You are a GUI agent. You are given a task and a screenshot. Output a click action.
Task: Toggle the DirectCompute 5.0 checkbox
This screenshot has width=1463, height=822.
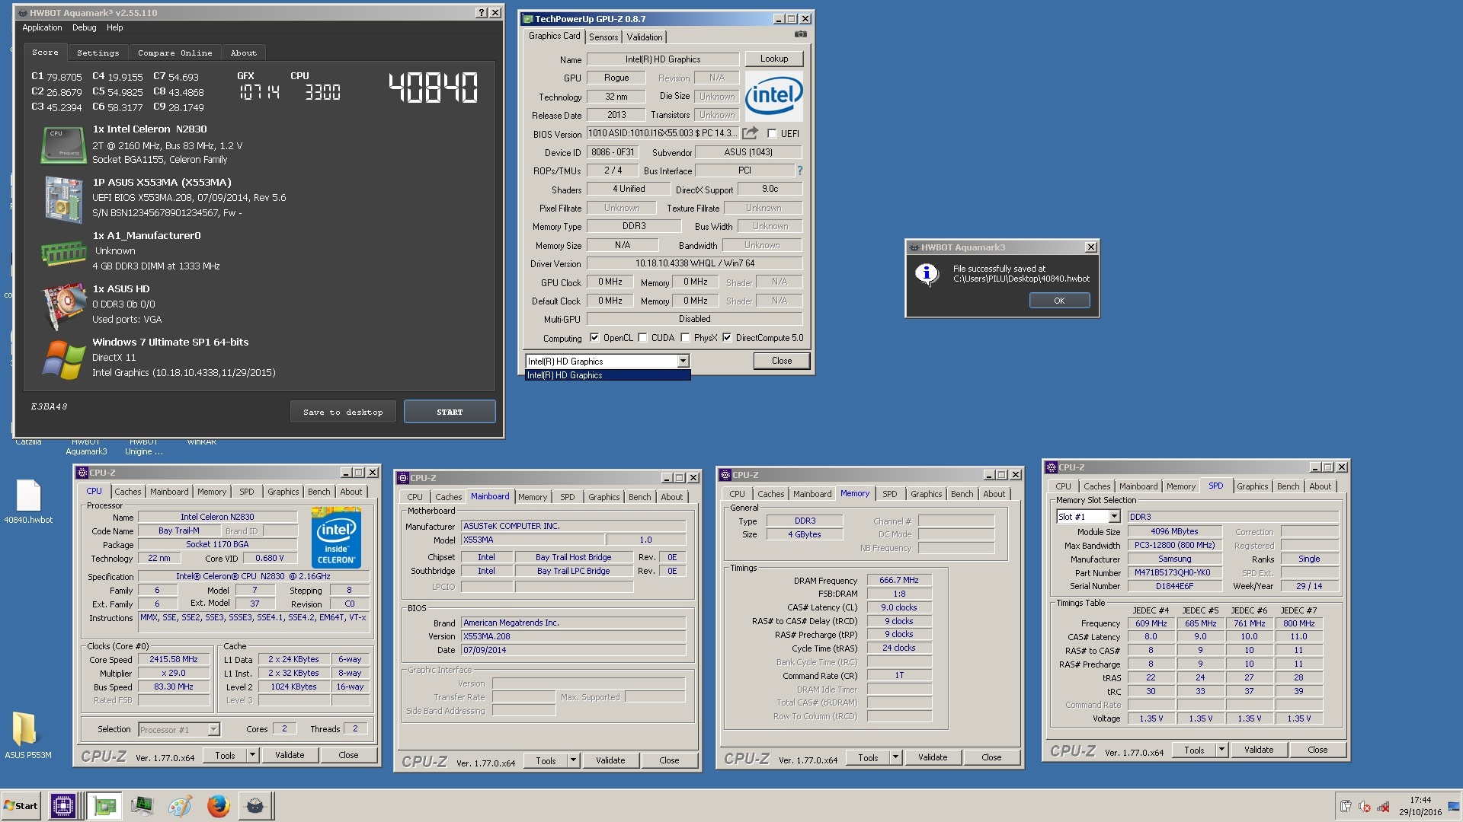tap(727, 338)
